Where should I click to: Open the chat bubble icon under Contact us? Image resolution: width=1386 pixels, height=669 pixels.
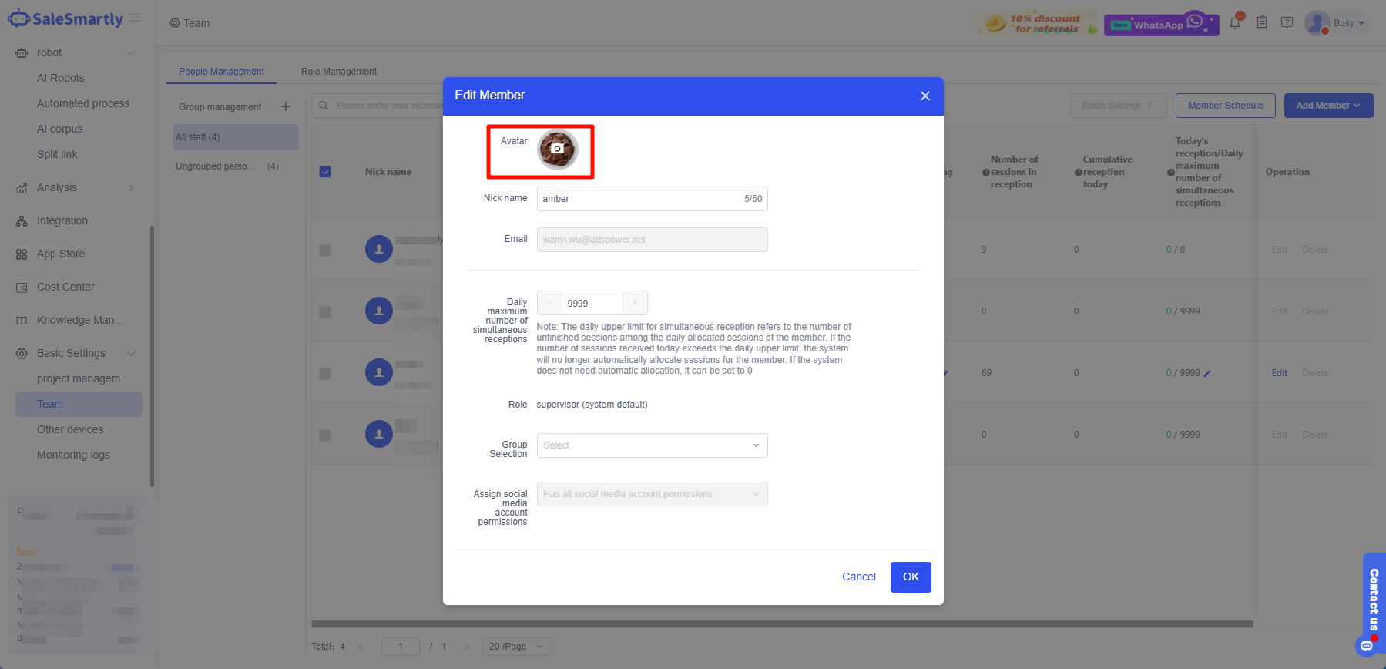pos(1367,646)
